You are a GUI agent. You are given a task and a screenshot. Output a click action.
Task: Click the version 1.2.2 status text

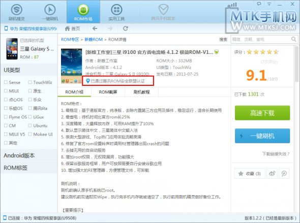[x=271, y=218]
